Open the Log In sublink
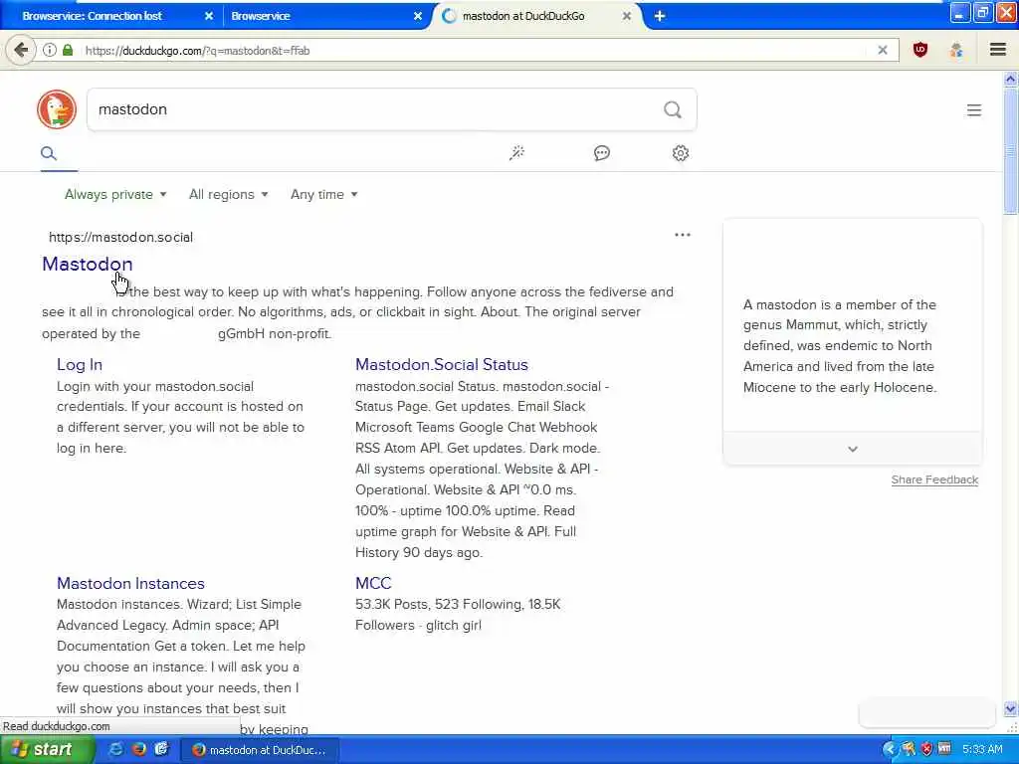This screenshot has width=1019, height=764. pyautogui.click(x=80, y=364)
